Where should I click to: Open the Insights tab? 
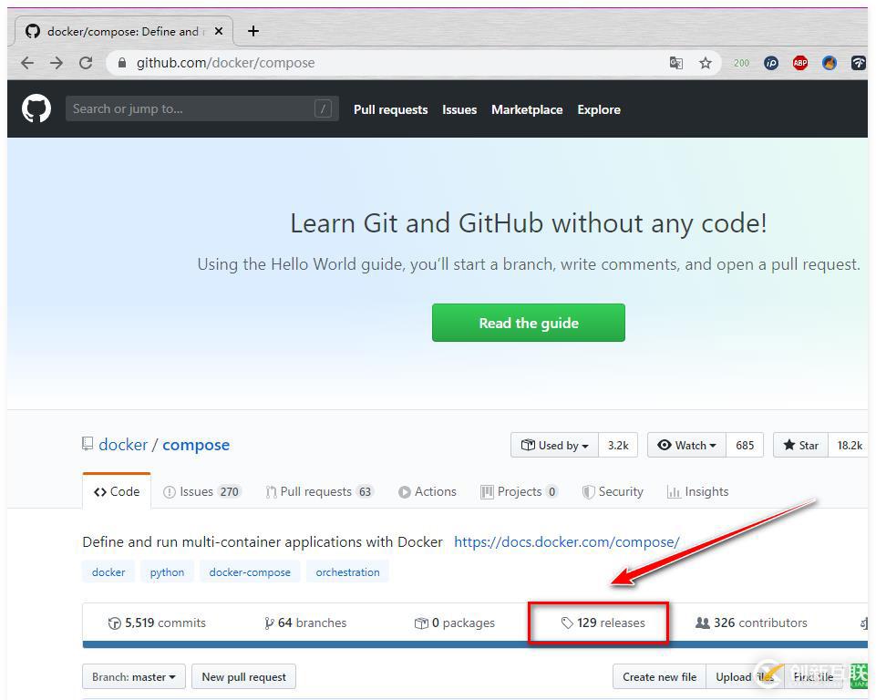(697, 491)
